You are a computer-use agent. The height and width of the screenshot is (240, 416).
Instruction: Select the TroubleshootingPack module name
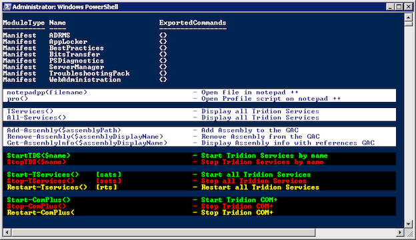(x=89, y=73)
